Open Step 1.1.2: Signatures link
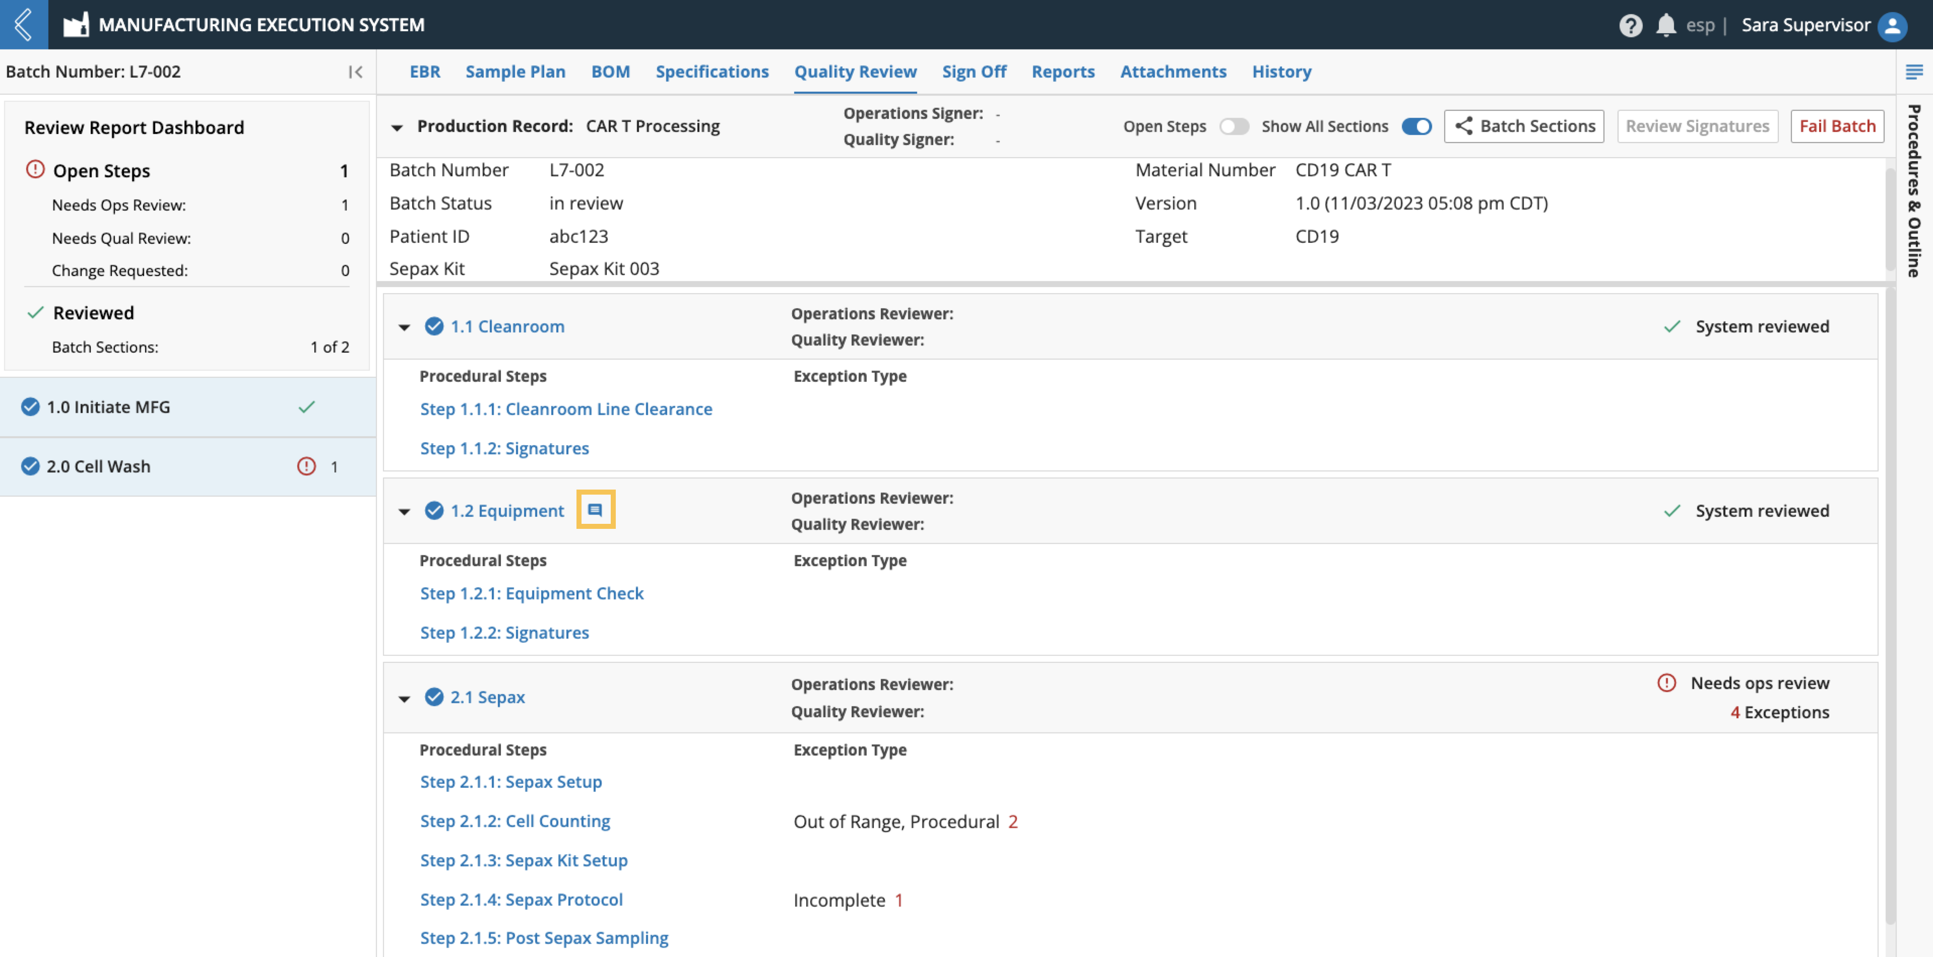 tap(504, 448)
